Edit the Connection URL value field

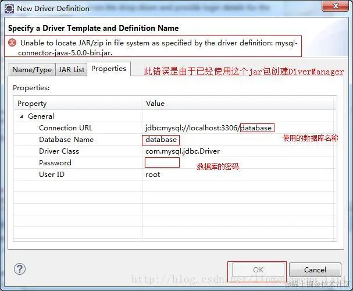point(238,128)
